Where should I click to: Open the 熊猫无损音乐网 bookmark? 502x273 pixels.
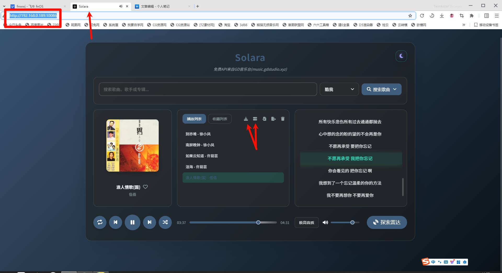(265, 25)
